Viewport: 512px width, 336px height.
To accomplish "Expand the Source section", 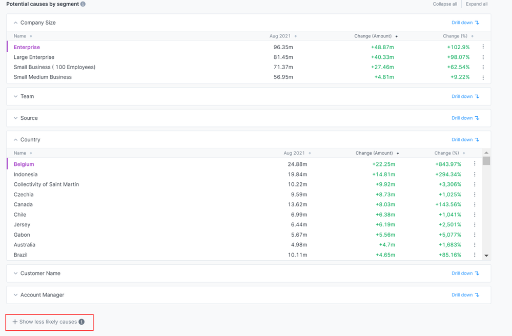I will pos(15,118).
